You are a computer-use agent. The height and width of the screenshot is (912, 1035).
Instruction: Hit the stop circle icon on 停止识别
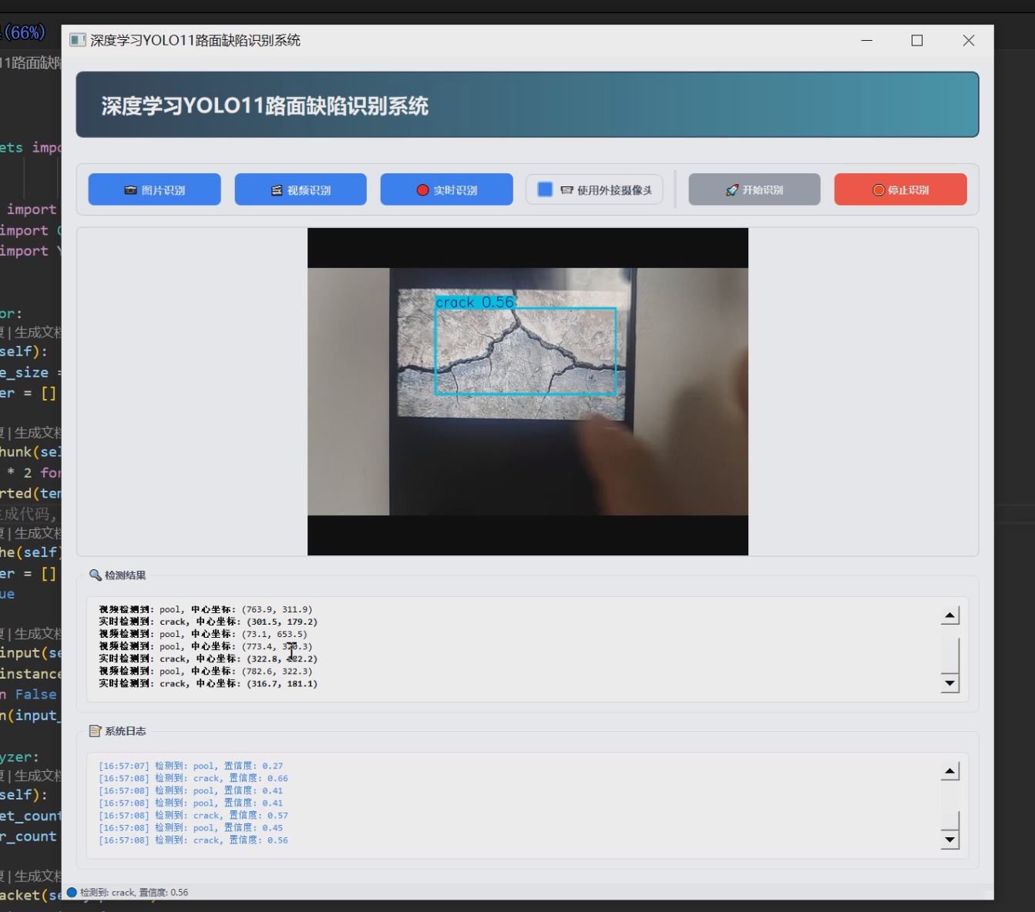click(878, 190)
